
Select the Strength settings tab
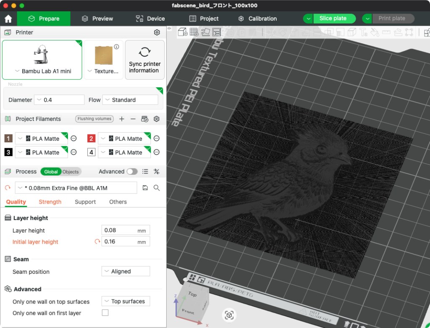pos(50,202)
